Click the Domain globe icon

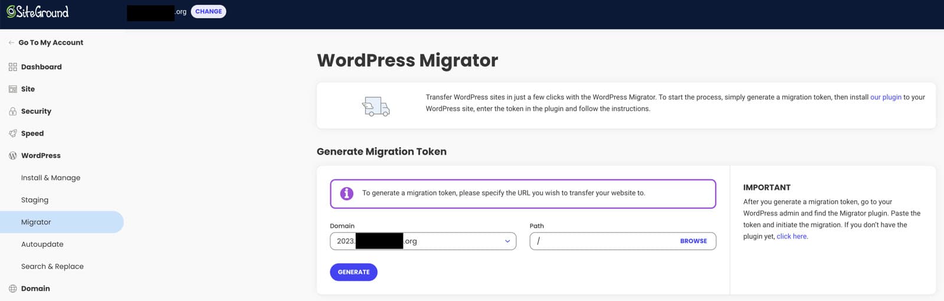click(13, 289)
